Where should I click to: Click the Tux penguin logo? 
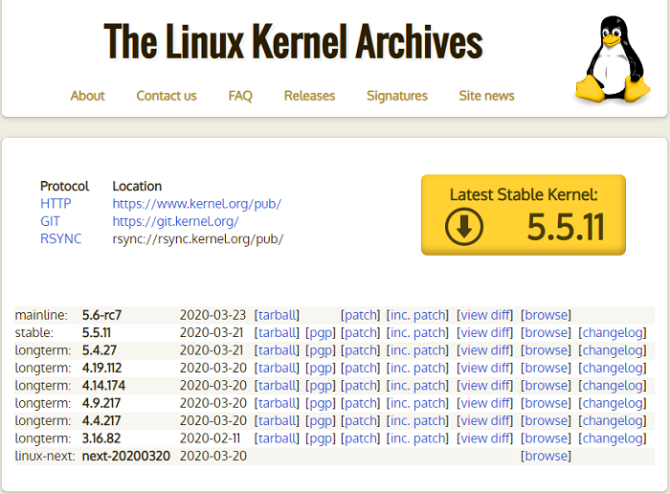tap(613, 60)
